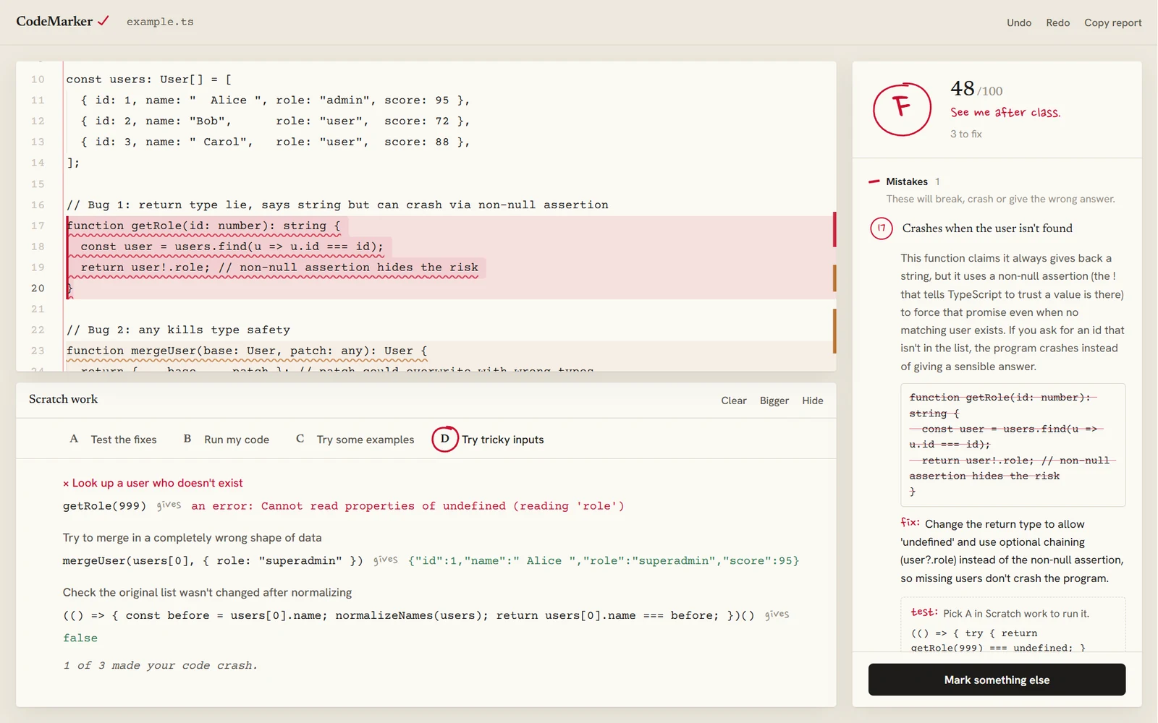This screenshot has width=1158, height=723.
Task: Hide the scratch work panel
Action: (812, 401)
